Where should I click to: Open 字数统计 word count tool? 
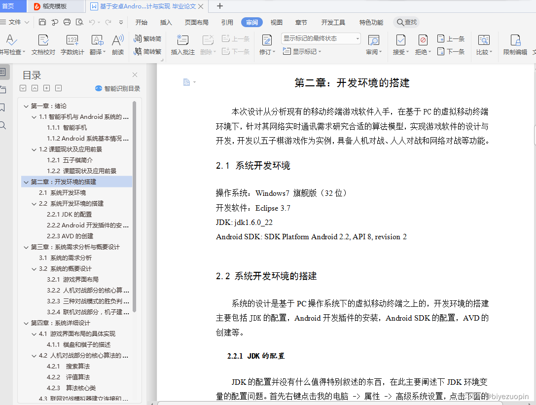(72, 45)
